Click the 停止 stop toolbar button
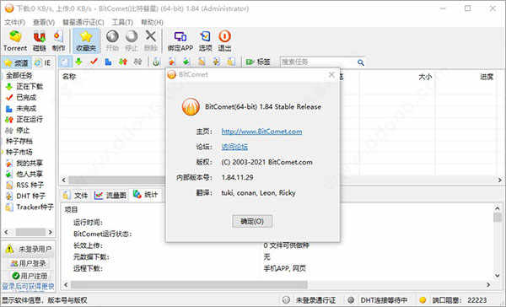This screenshot has width=506, height=307. 132,41
